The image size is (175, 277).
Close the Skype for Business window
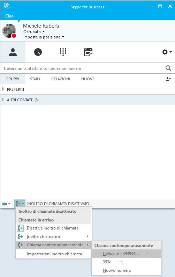(x=170, y=7)
